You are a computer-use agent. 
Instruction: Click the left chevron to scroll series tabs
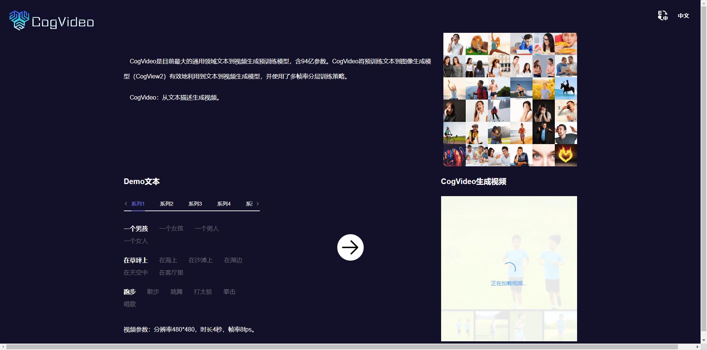click(x=126, y=203)
